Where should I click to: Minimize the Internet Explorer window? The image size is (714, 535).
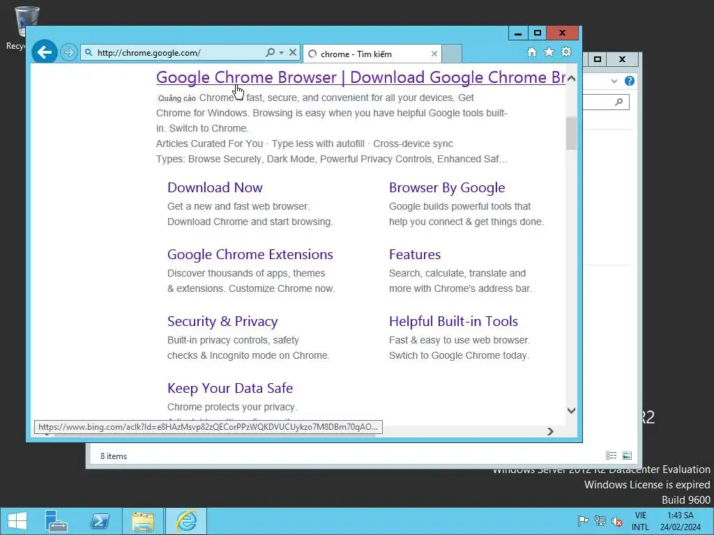click(518, 33)
